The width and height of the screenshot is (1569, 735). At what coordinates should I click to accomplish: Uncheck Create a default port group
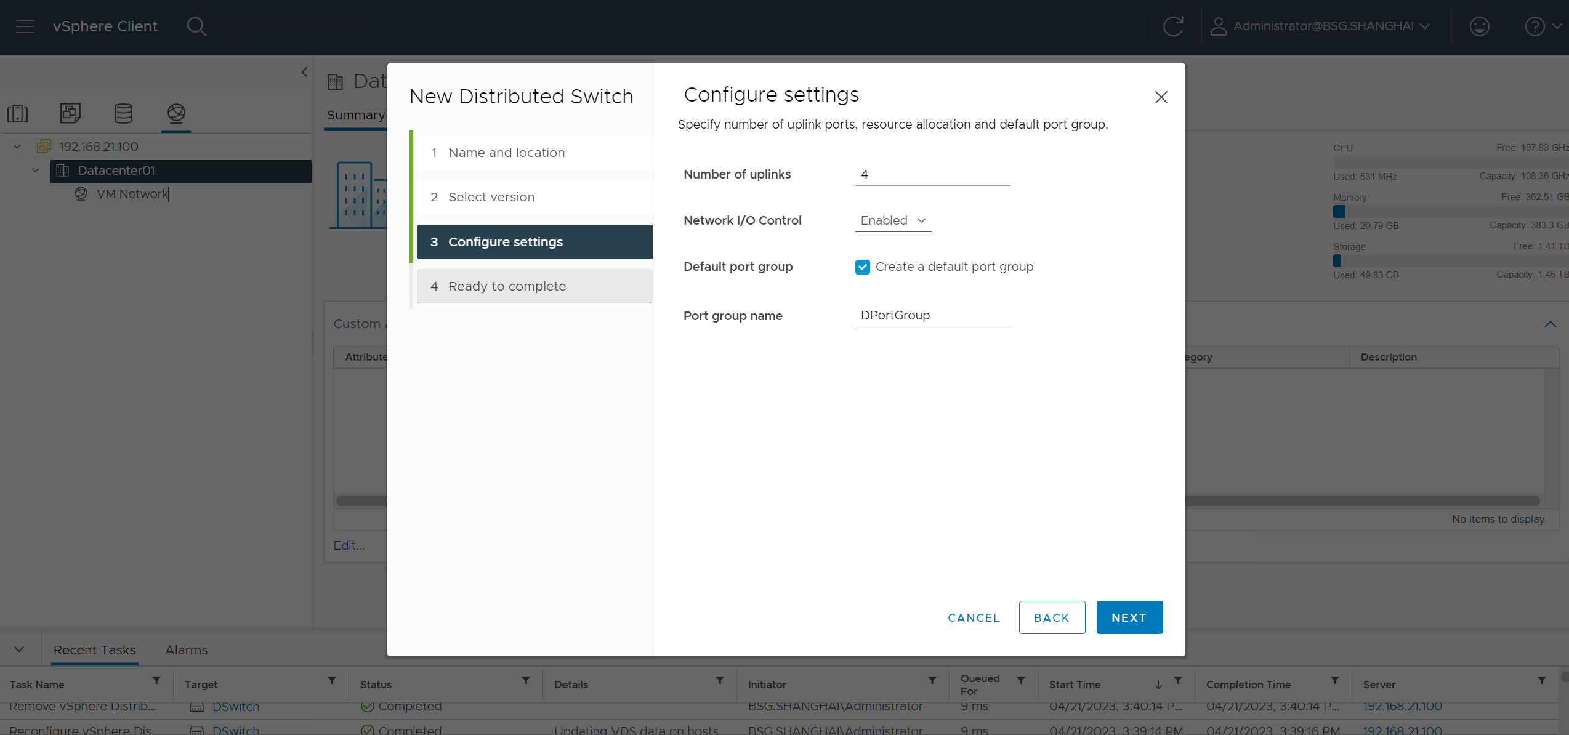pyautogui.click(x=862, y=267)
